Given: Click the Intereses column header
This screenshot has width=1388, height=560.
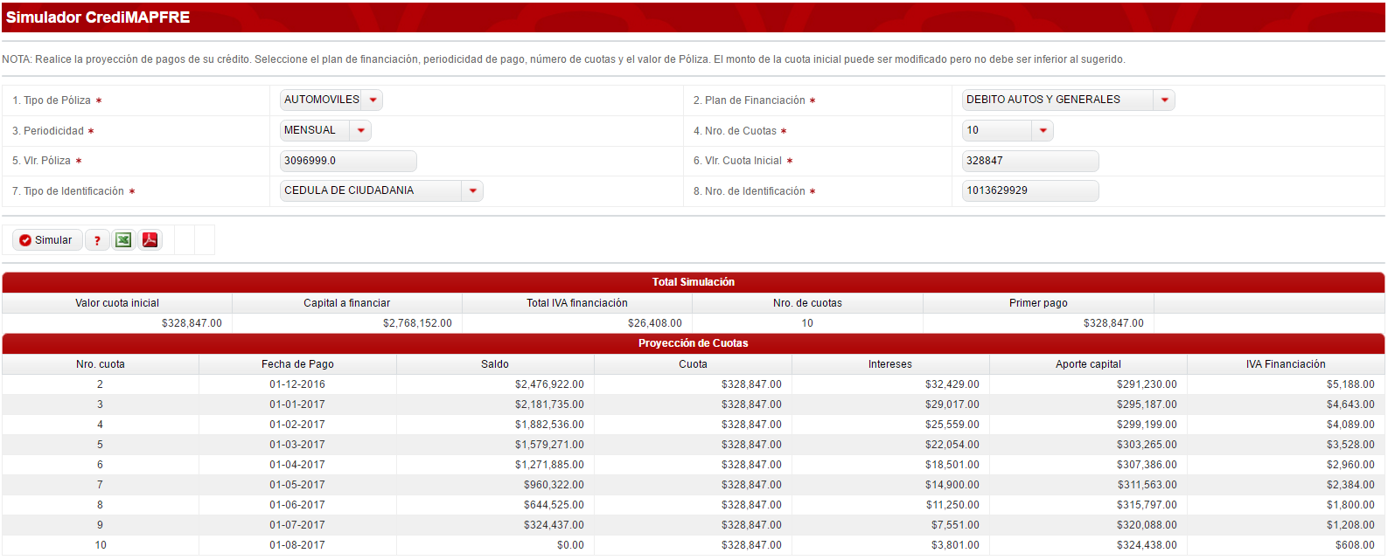Looking at the screenshot, I should pos(890,364).
